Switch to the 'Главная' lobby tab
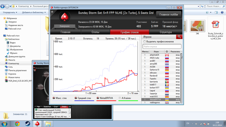The image size is (226, 127). (66, 32)
